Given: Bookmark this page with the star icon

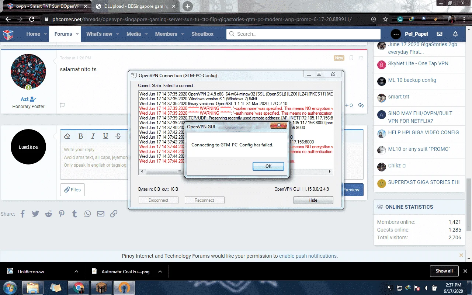Looking at the screenshot, I should click(x=385, y=19).
